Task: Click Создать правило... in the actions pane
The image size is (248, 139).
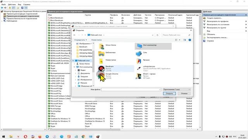Action: pyautogui.click(x=214, y=18)
